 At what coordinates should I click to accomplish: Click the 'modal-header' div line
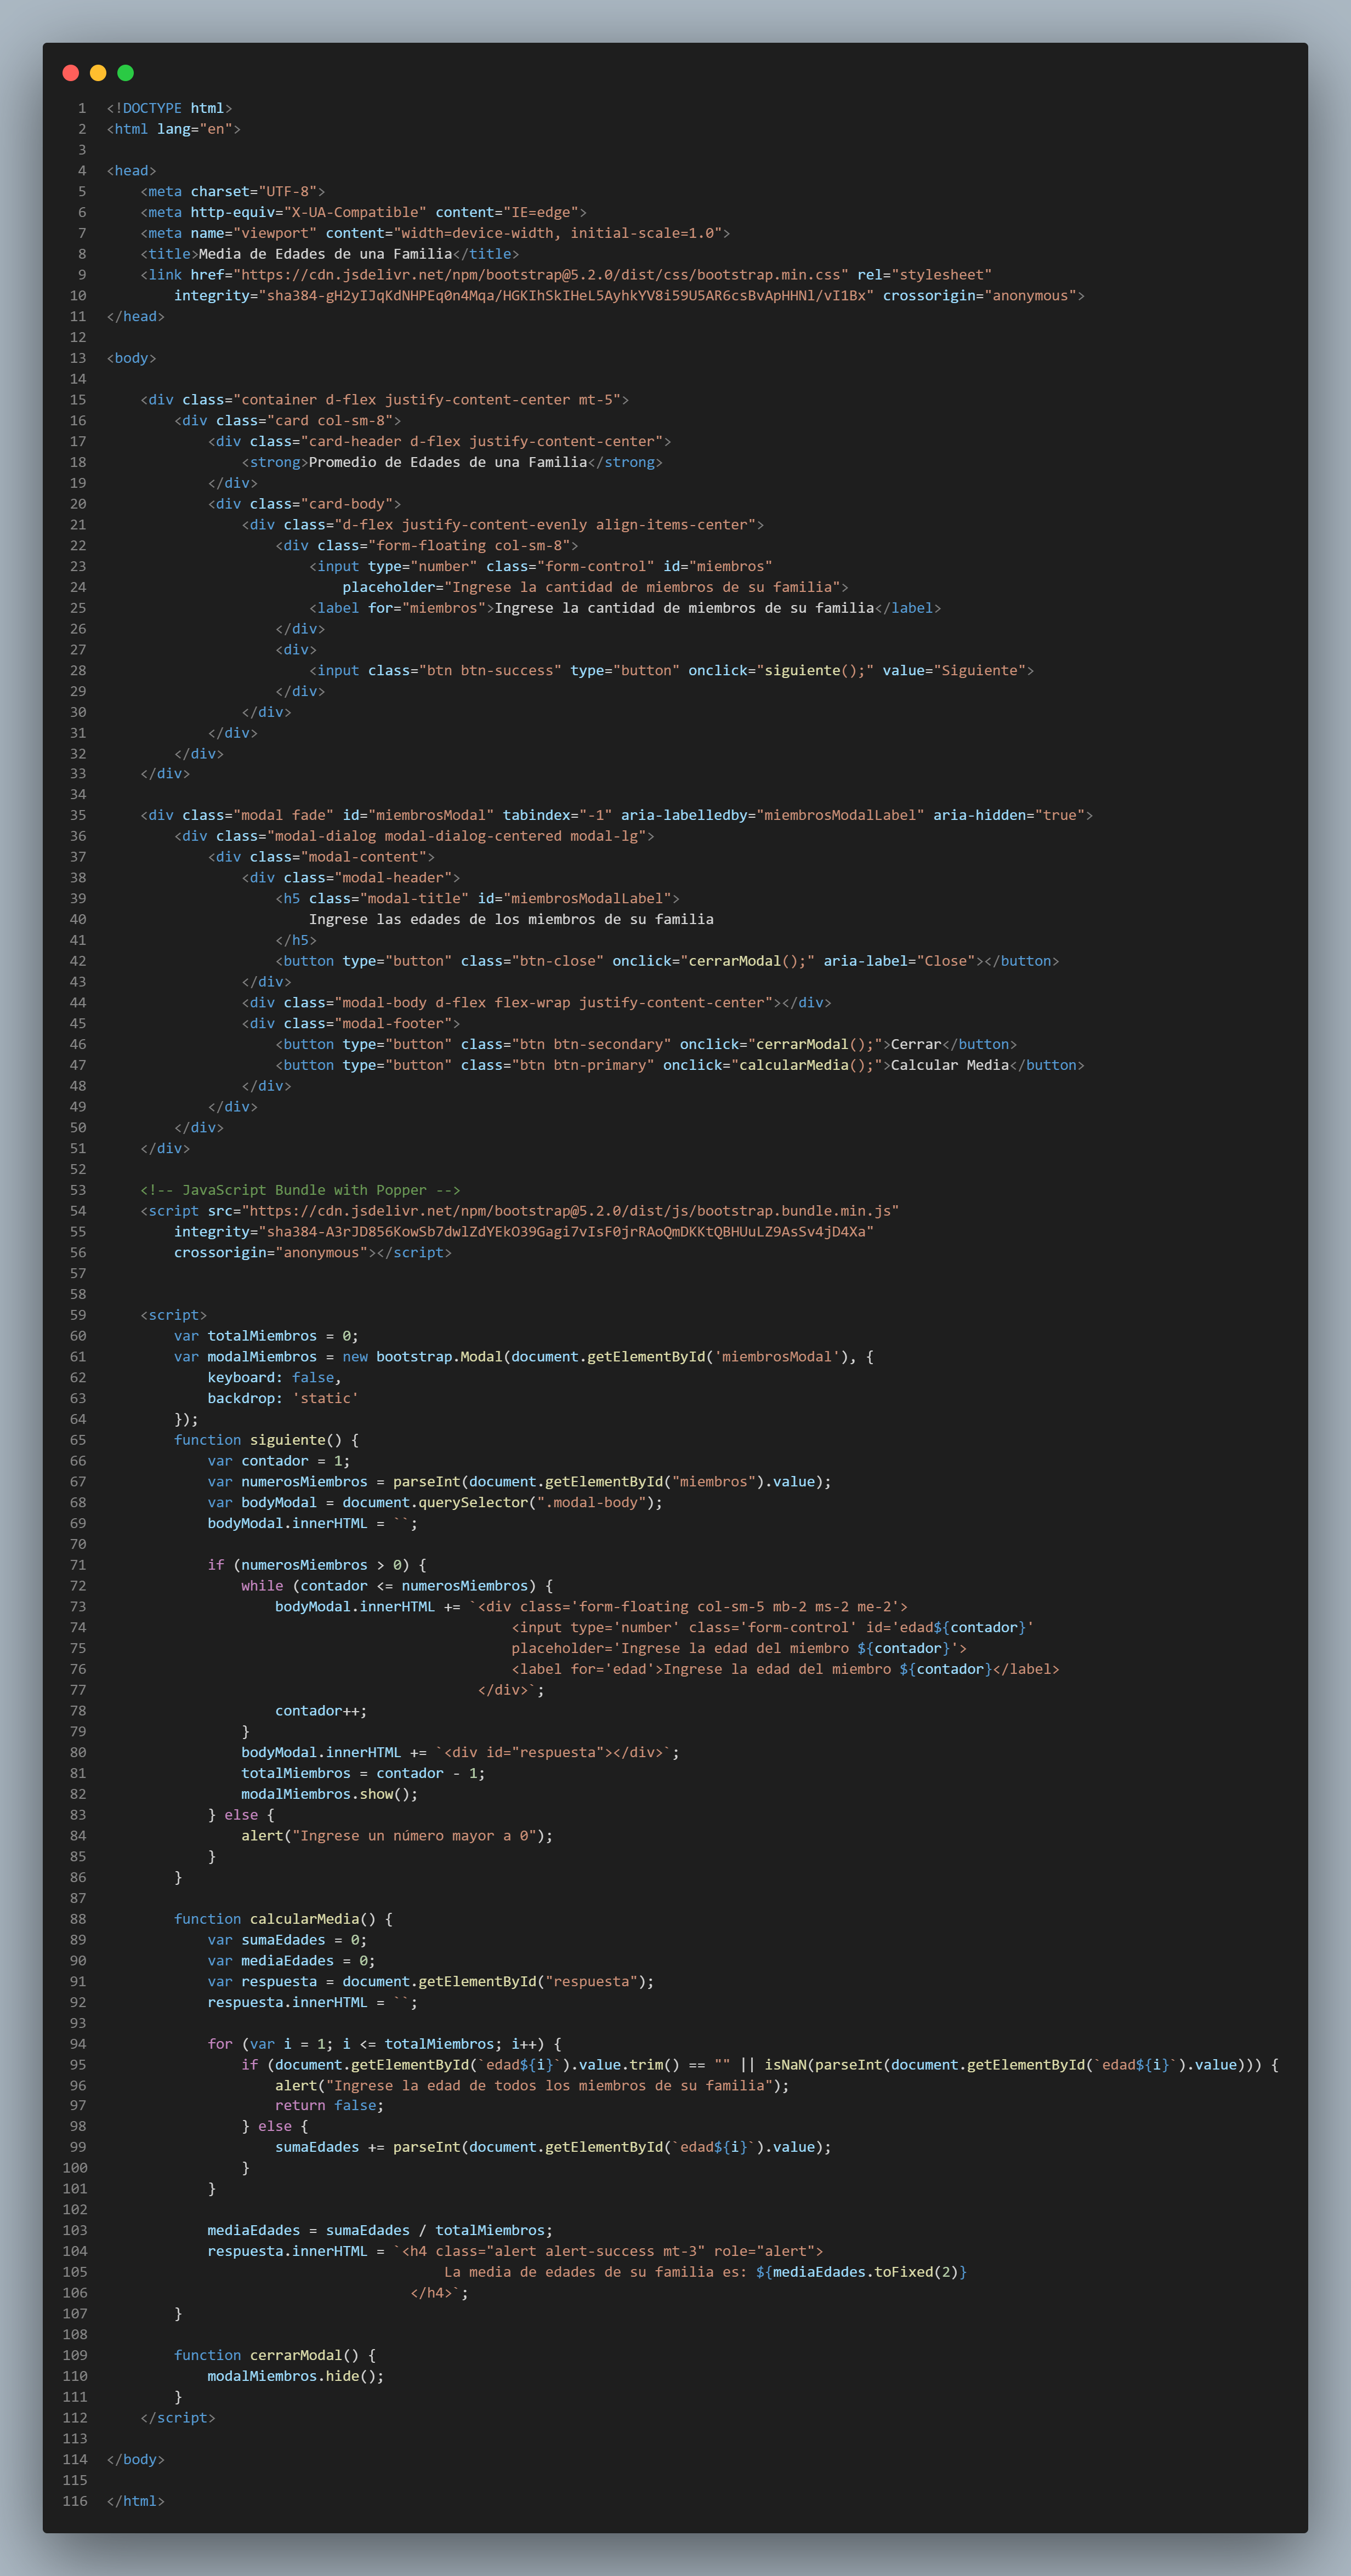350,877
